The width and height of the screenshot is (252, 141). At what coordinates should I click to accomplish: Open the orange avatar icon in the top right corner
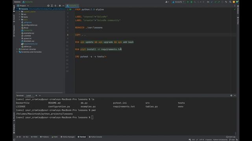click(234, 2)
